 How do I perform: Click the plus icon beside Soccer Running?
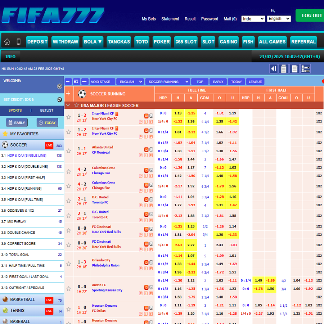(68, 94)
